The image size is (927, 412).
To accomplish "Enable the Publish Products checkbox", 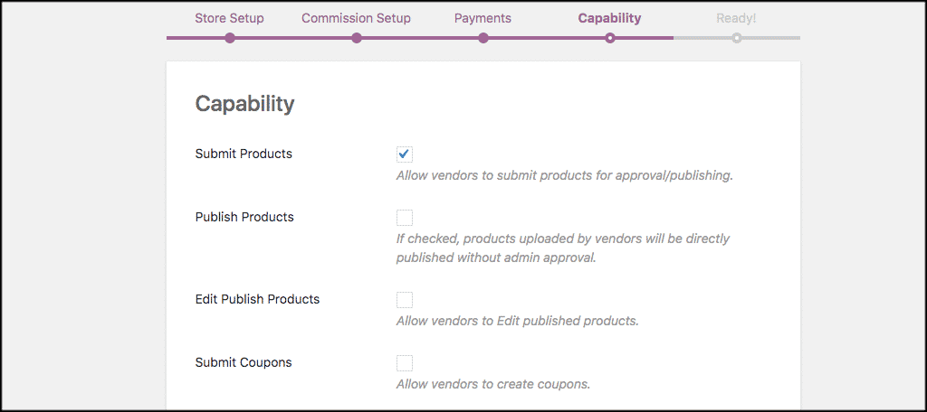I will [405, 218].
